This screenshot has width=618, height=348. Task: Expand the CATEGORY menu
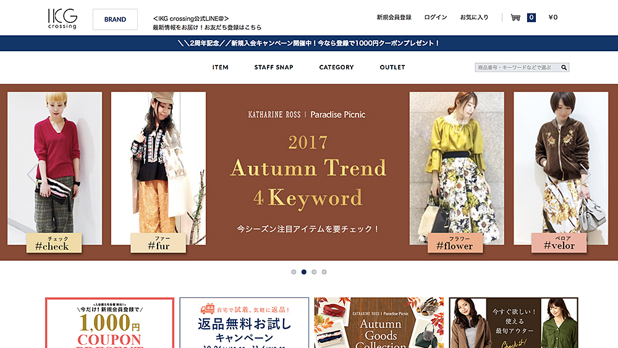336,67
